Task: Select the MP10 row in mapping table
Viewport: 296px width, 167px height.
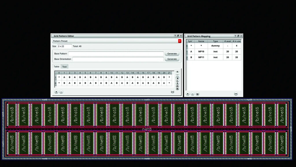Action: pyautogui.click(x=201, y=52)
